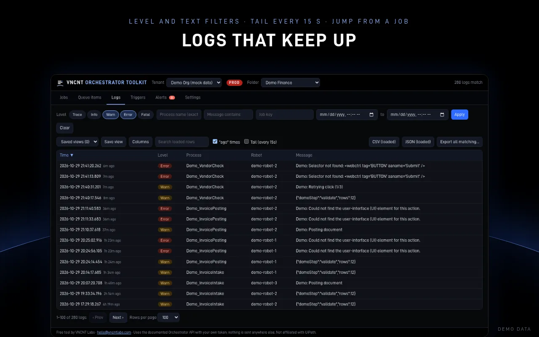Focus the Process name filter field
This screenshot has width=539, height=337.
click(179, 115)
